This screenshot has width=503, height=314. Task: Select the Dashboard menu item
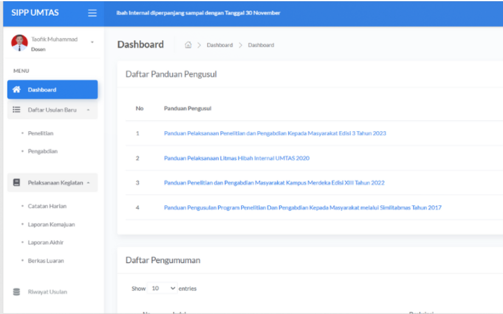[52, 89]
